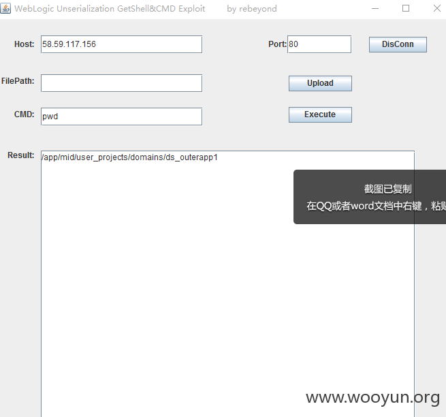Focus the Host input field
446x417 pixels.
pos(121,44)
